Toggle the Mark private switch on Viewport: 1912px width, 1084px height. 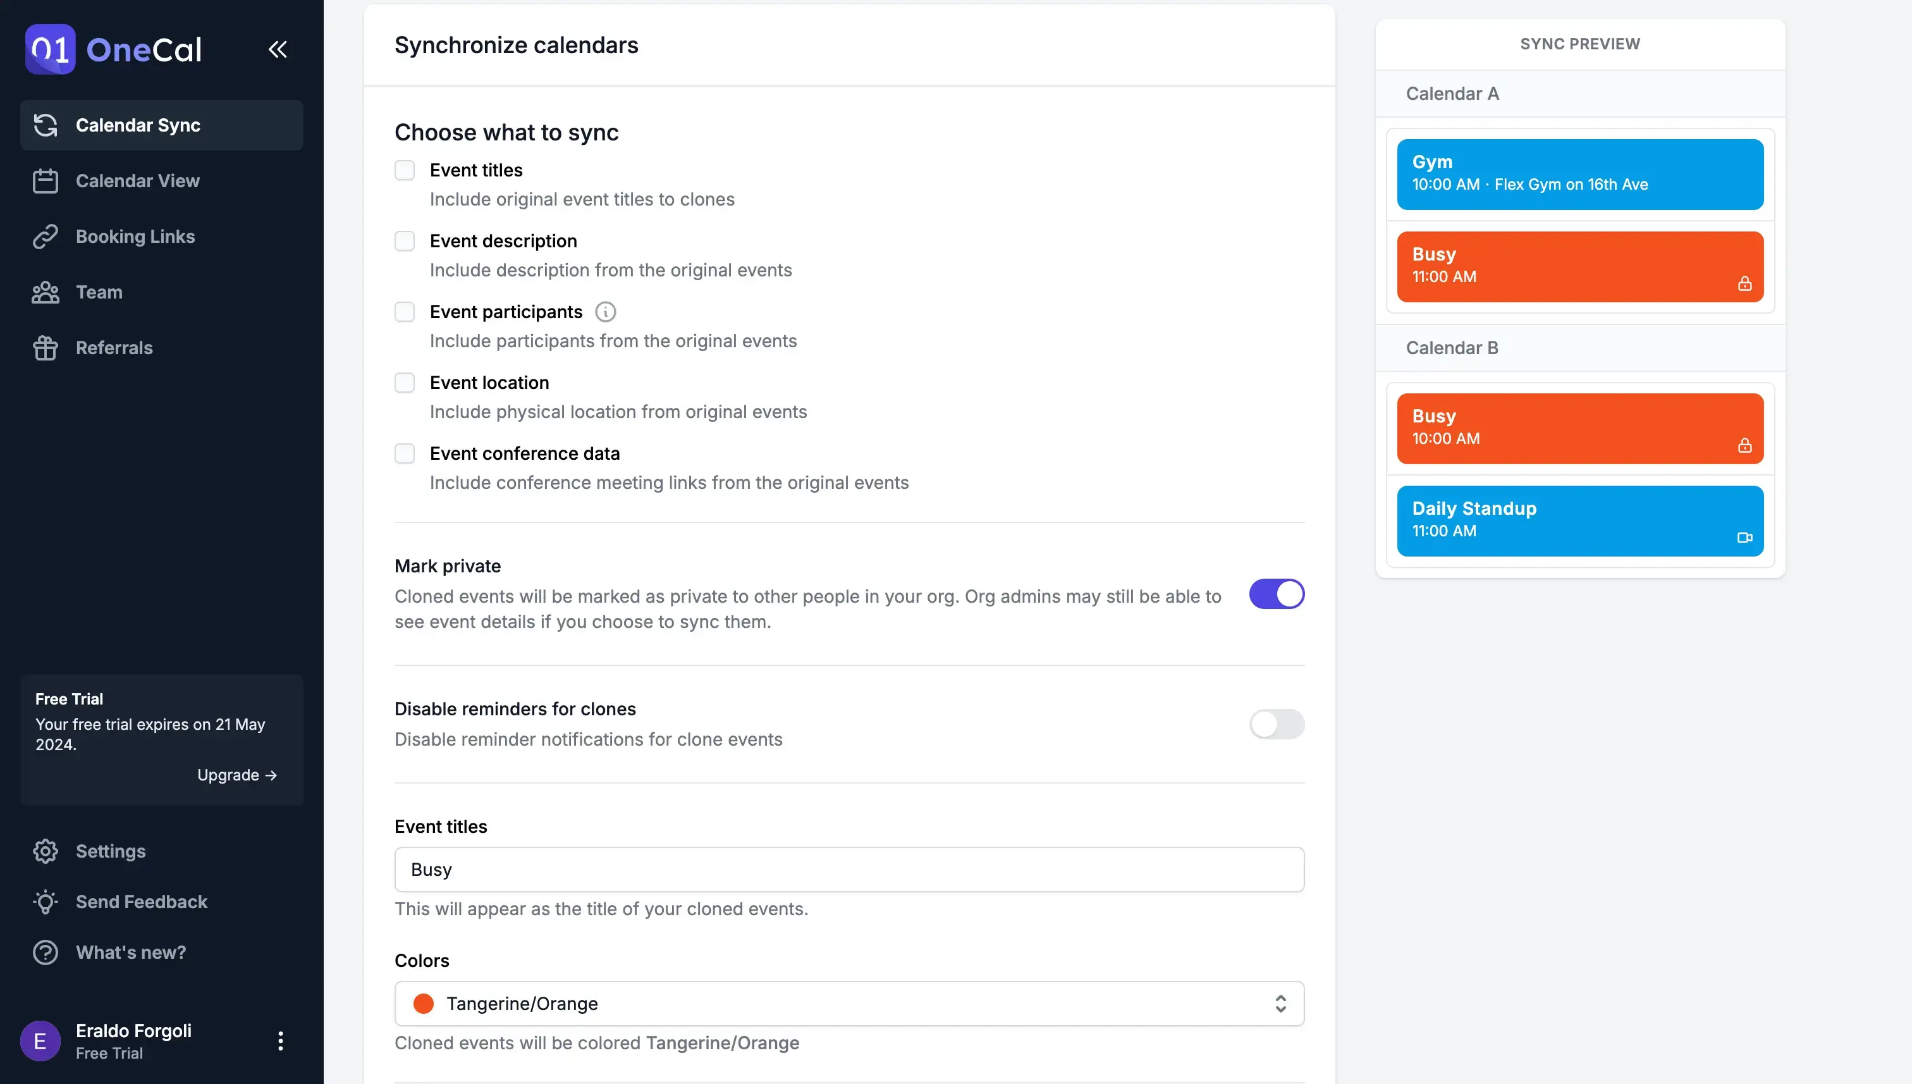[1277, 595]
